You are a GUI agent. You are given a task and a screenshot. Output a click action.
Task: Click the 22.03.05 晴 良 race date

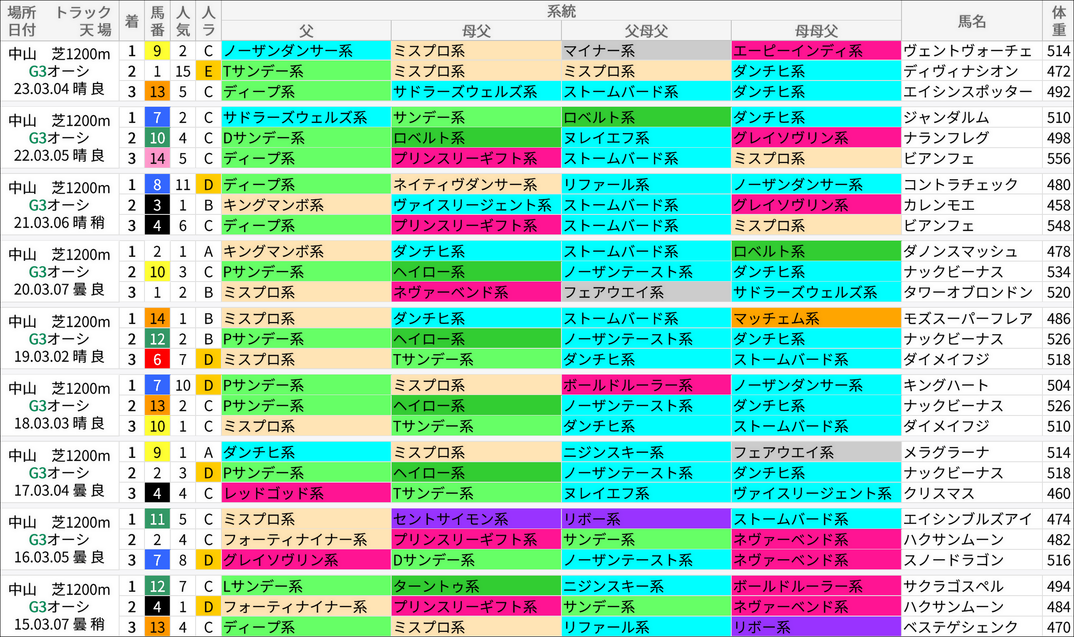[59, 156]
